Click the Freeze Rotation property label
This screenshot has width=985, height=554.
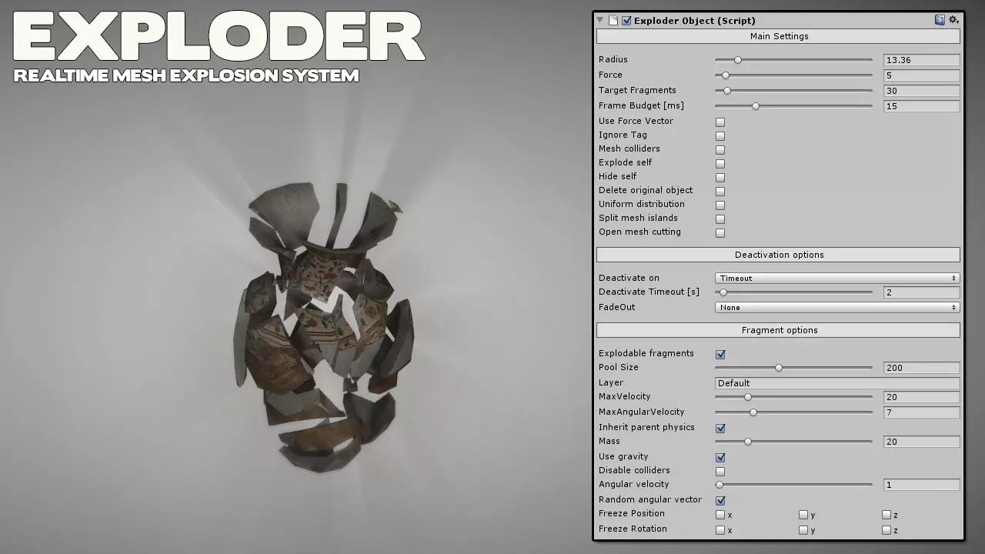pos(633,529)
